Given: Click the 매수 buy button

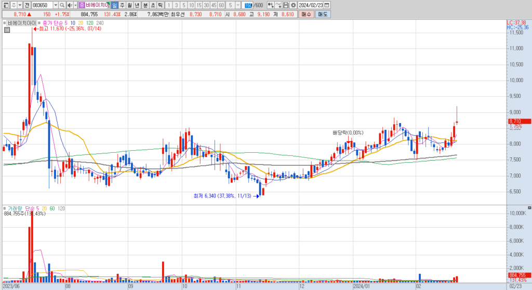Looking at the screenshot, I should pyautogui.click(x=305, y=14).
